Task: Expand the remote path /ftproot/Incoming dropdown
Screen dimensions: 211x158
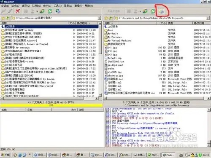Action: (99, 18)
